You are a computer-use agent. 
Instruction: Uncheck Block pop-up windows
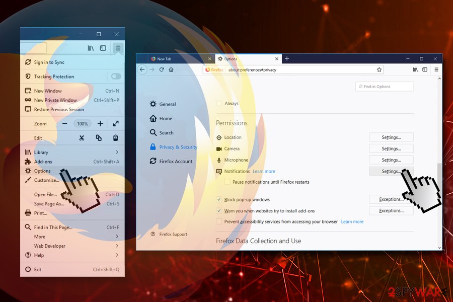(x=219, y=199)
